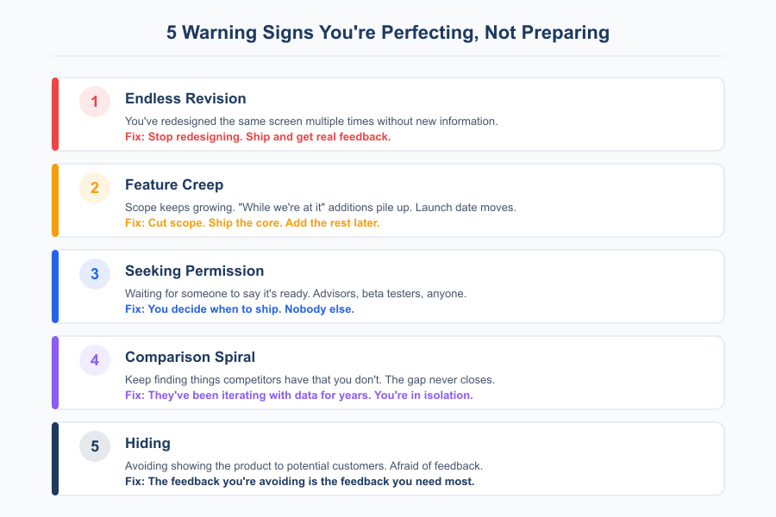Image resolution: width=776 pixels, height=517 pixels.
Task: Select the Endless Revision heading
Action: point(185,99)
